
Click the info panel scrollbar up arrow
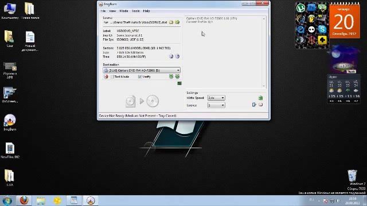(264, 19)
